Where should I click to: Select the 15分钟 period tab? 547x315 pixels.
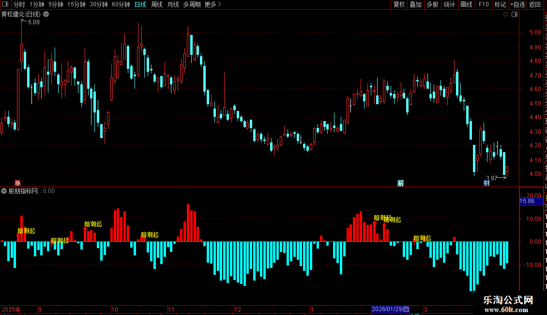[x=76, y=4]
